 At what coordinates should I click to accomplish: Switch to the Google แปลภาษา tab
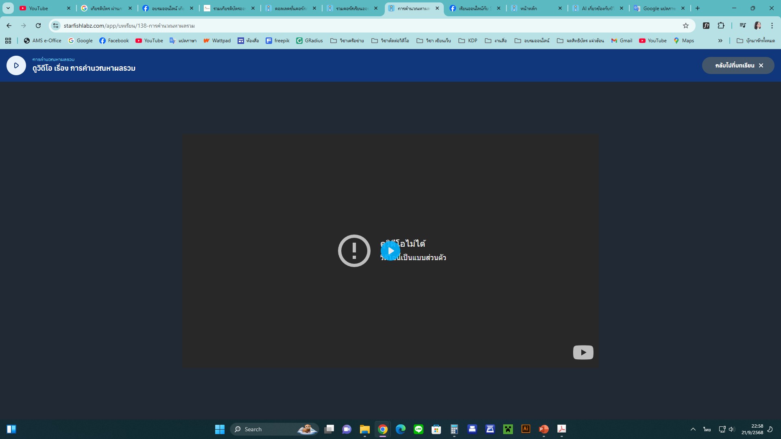point(659,8)
